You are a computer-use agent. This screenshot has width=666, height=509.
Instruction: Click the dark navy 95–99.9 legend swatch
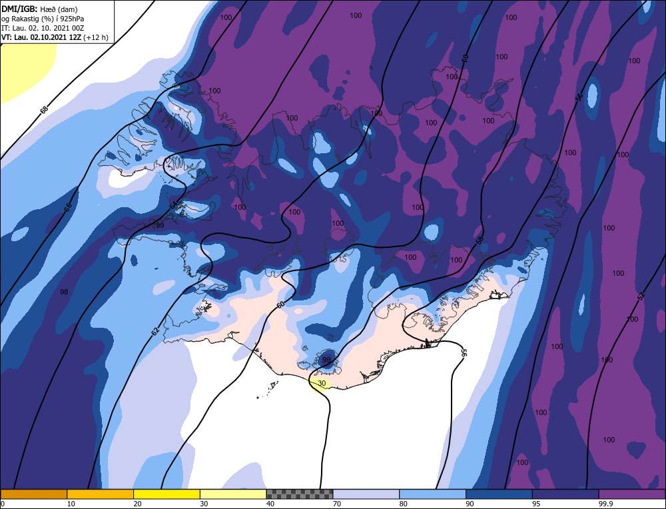click(x=565, y=494)
